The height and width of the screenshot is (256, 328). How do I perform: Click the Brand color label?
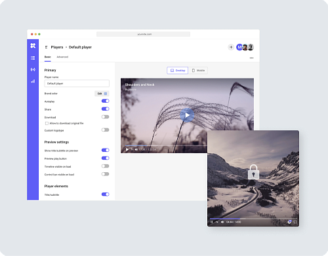[51, 94]
